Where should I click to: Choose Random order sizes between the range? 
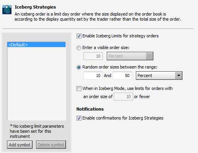pos(79,67)
